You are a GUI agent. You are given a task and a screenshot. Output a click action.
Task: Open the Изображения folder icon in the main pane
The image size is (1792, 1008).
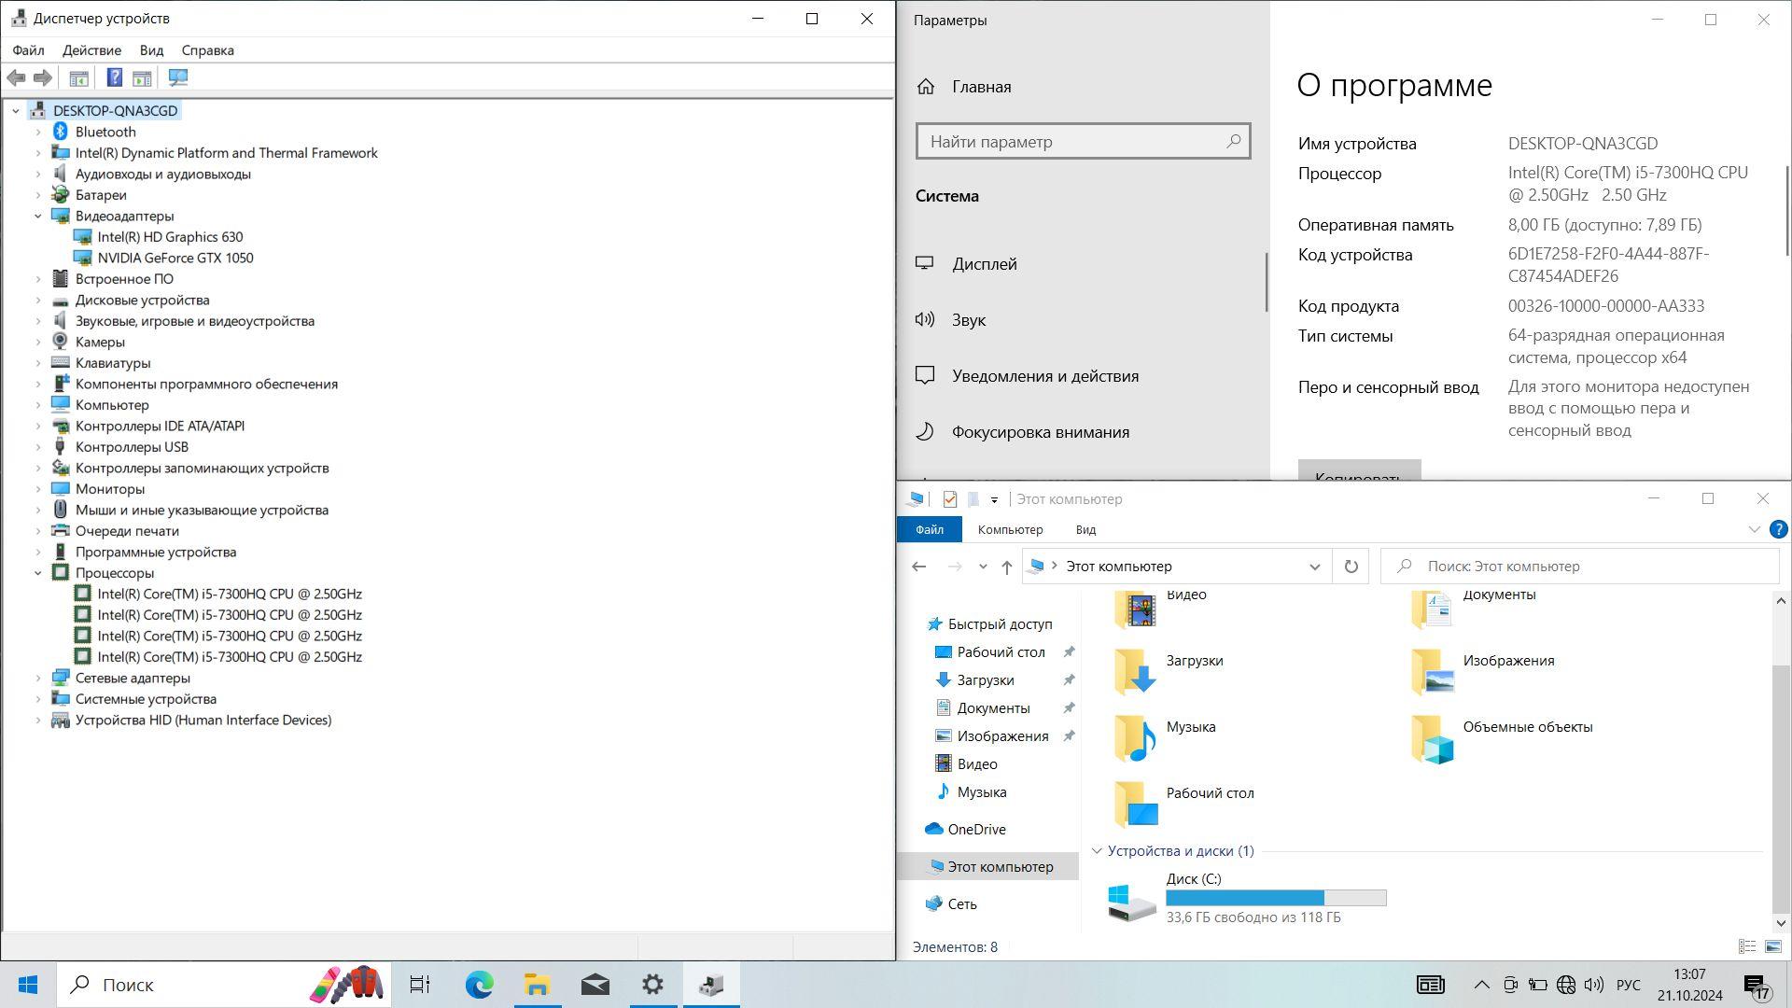(1433, 671)
